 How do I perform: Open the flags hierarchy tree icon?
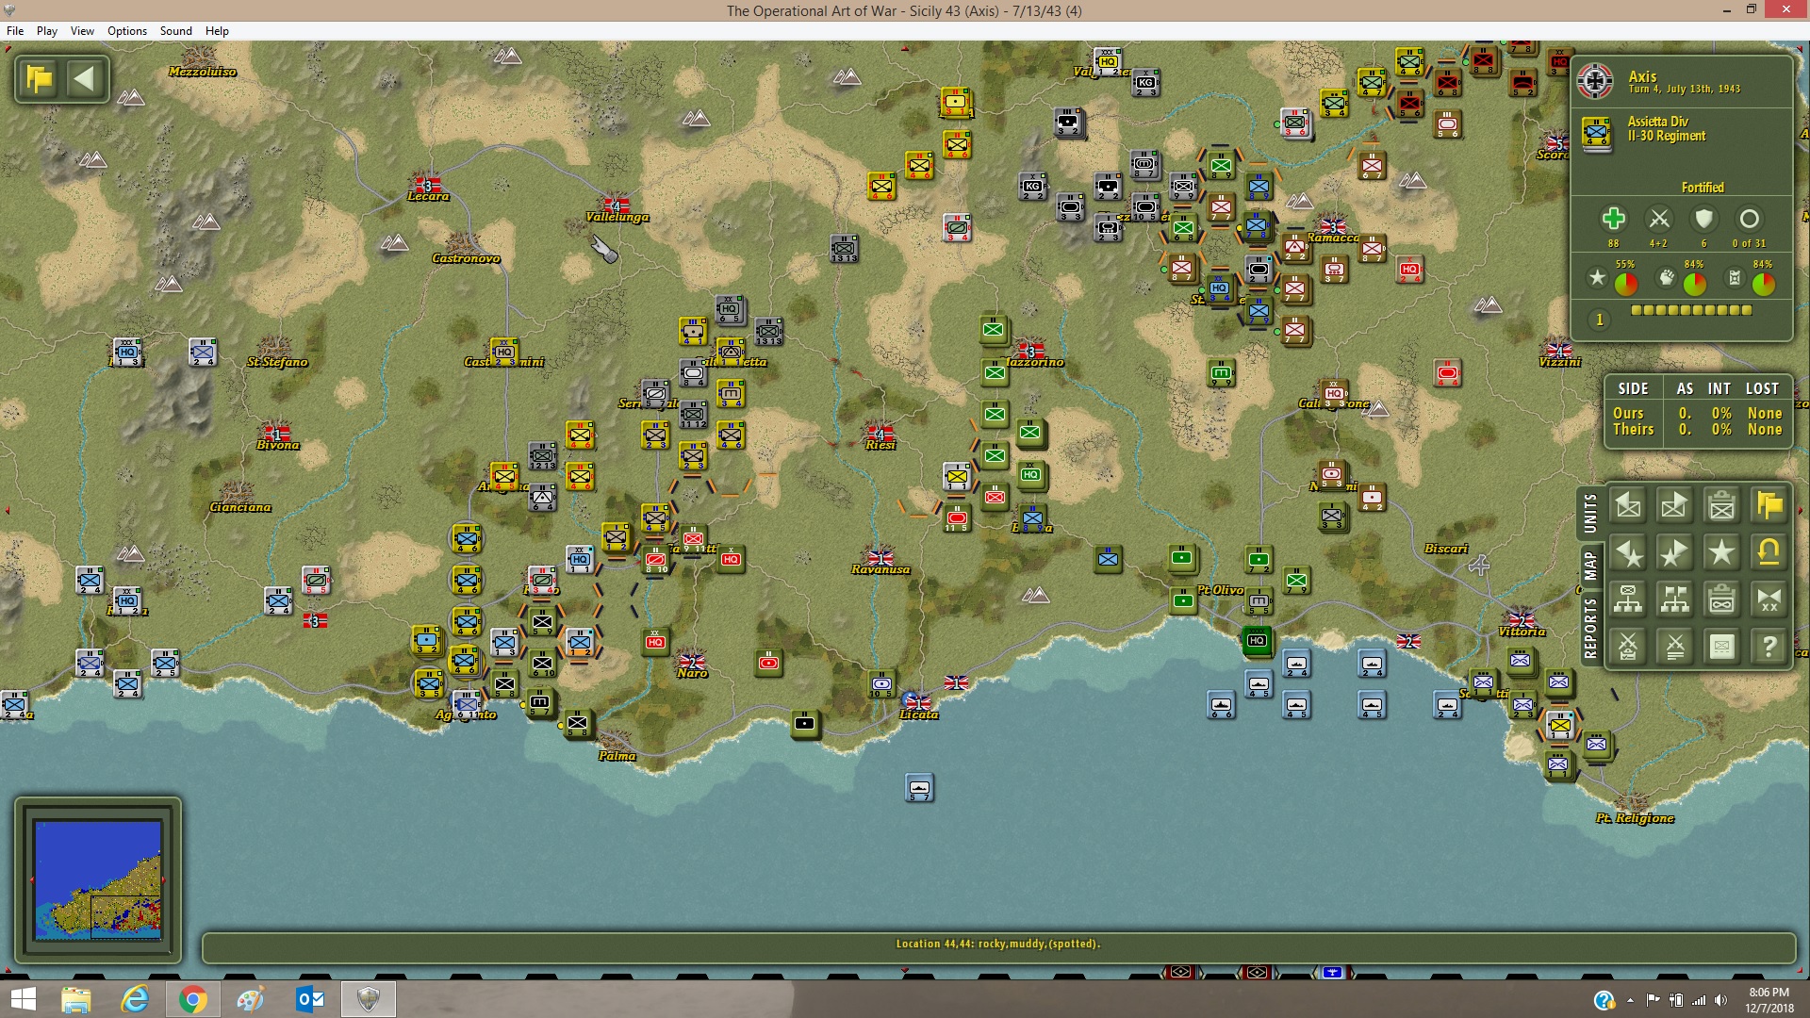[x=1674, y=599]
